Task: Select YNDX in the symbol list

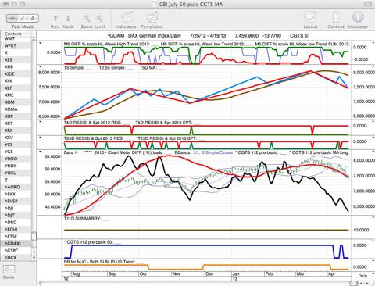Action: [x=16, y=166]
